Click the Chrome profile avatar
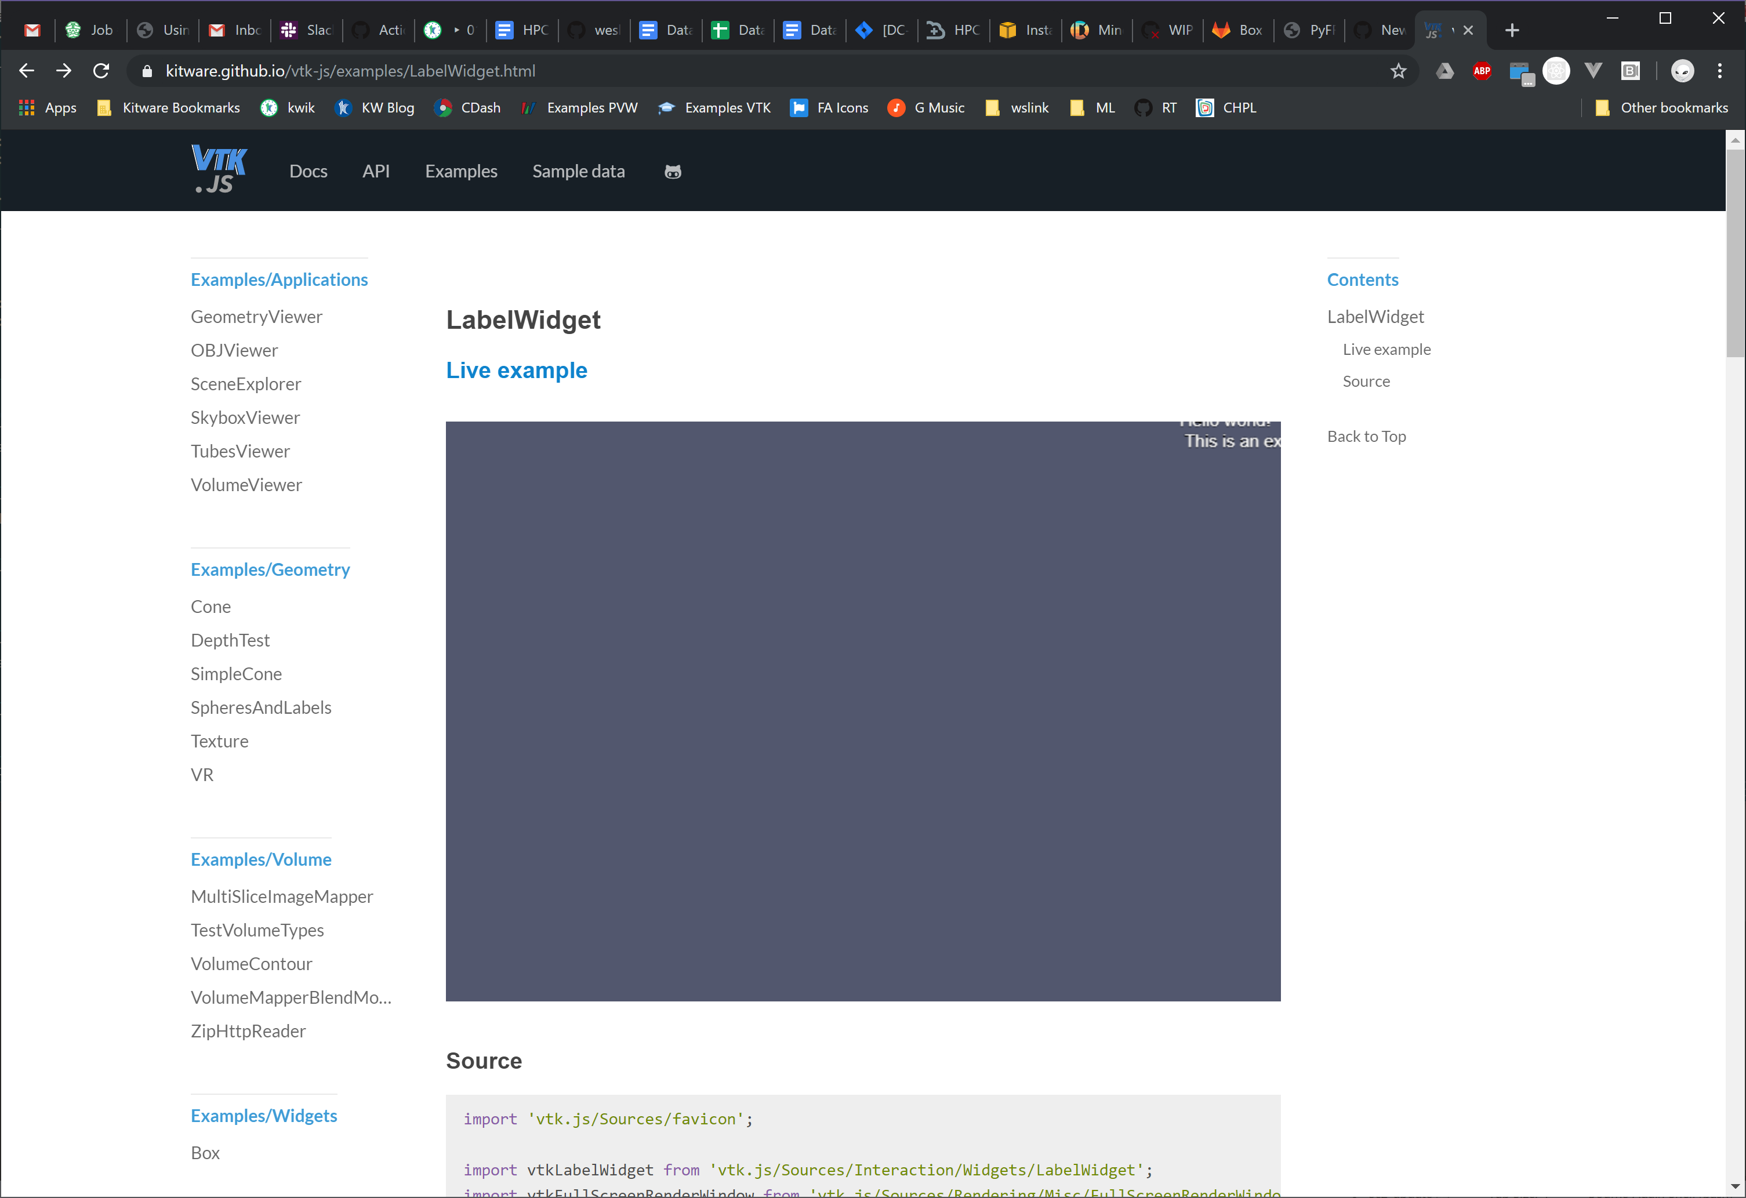The width and height of the screenshot is (1746, 1198). 1682,71
